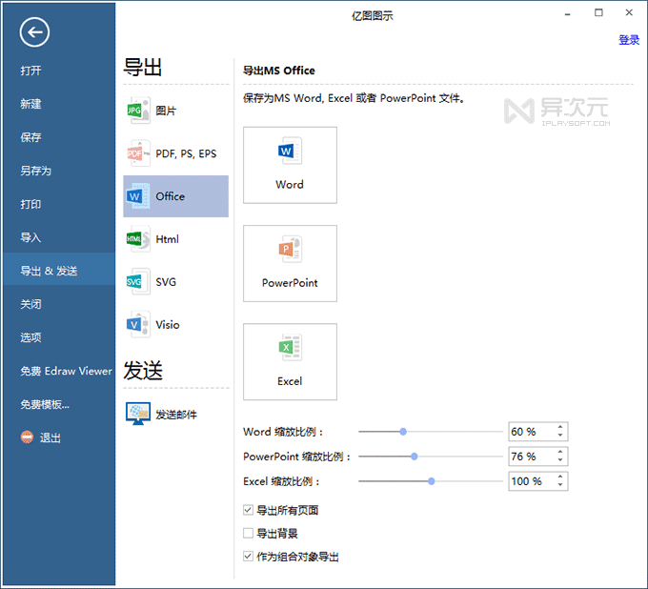This screenshot has height=589, width=648.
Task: Open 免费模板... in the sidebar
Action: 45,404
